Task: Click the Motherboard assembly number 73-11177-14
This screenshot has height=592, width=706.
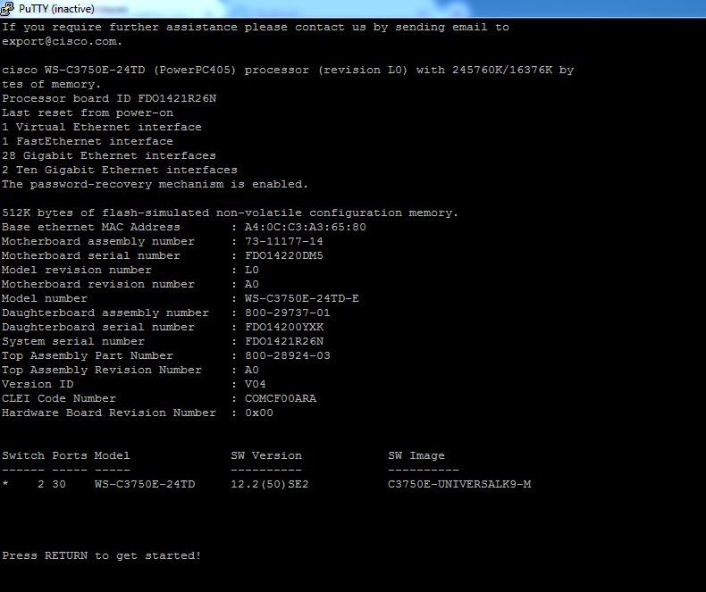Action: click(283, 242)
